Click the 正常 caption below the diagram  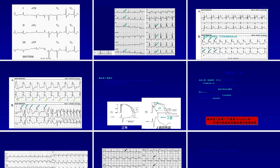click(x=124, y=127)
